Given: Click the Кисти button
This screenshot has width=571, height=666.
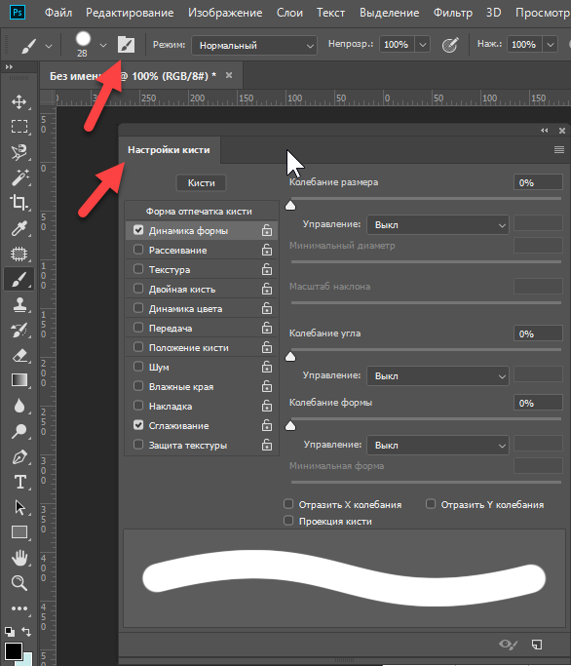Looking at the screenshot, I should (202, 183).
